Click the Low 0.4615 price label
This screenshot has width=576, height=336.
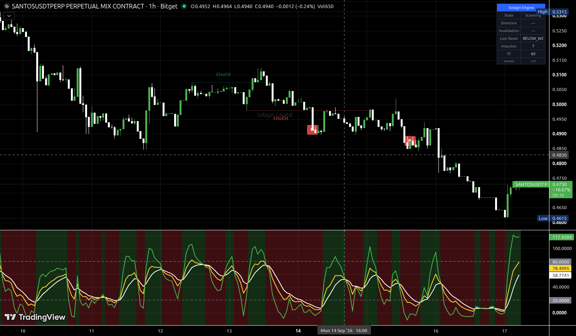point(554,218)
